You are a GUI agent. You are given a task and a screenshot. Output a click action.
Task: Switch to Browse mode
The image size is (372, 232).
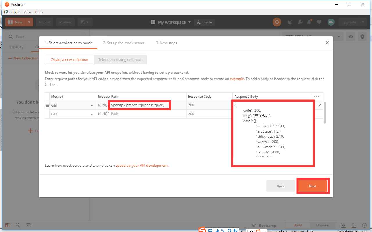[x=322, y=225]
